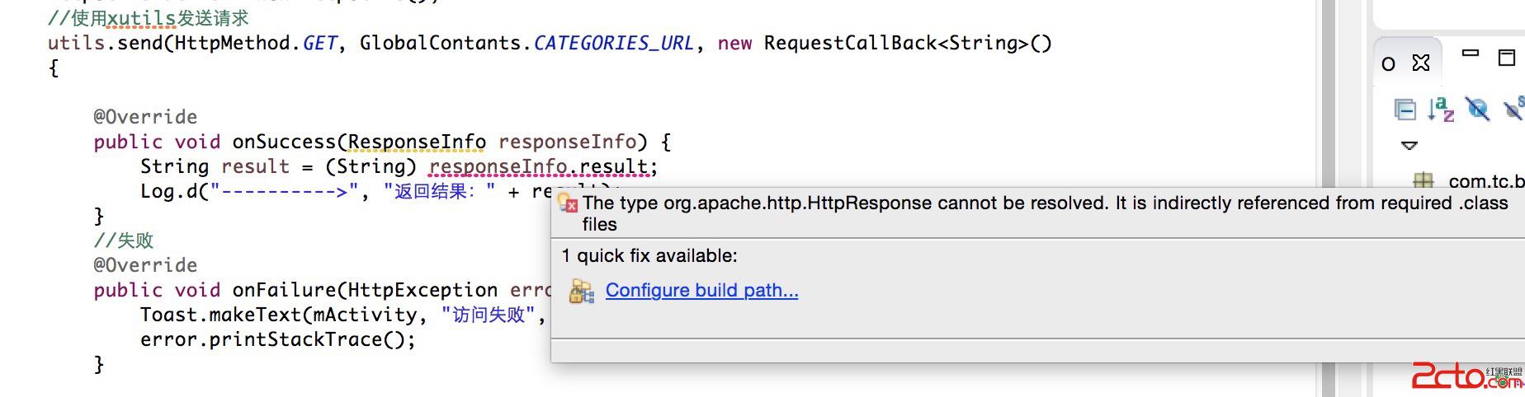
Task: Close the Outline view tab
Action: pos(1421,63)
